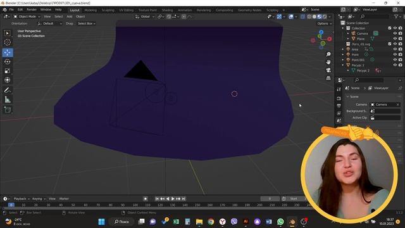405x228 pixels.
Task: Switch to wireframe viewport shading
Action: pos(309,16)
